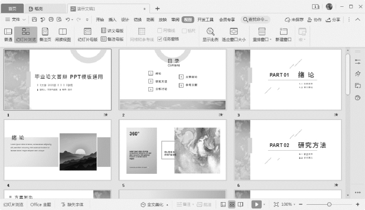This screenshot has width=365, height=210.
Task: Open 讲义母版 handout master
Action: [112, 30]
